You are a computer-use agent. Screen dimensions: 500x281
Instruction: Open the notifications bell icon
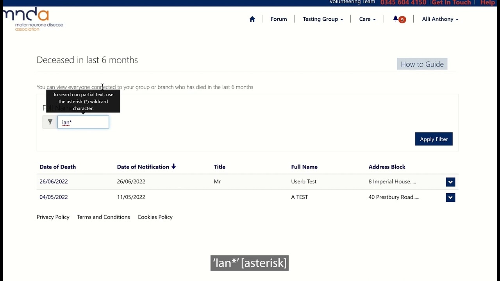(396, 19)
